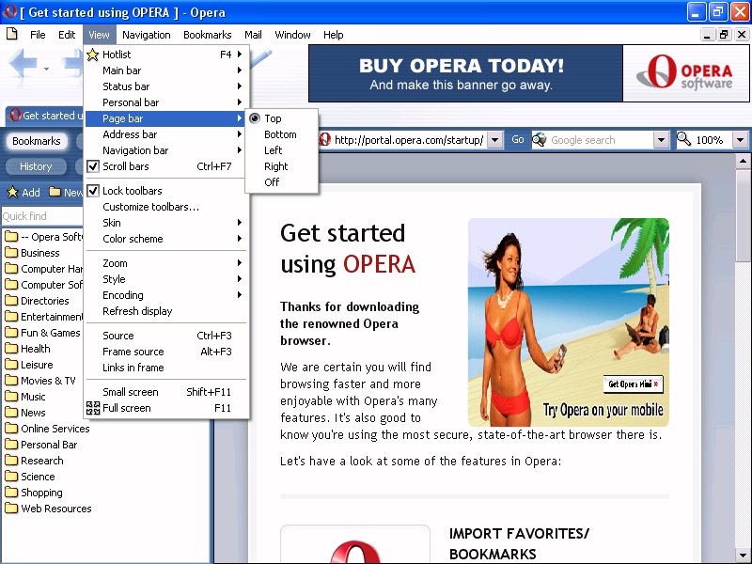Click the zoom magnifier icon near 100%
Screen dimensions: 752x564
[683, 139]
